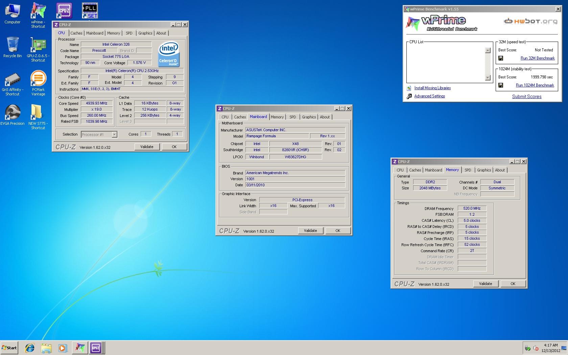Screen dimensions: 568x355
Task: Click the Install Missing Libraries link
Action: coord(432,88)
